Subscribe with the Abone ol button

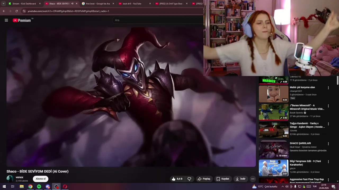41,179
